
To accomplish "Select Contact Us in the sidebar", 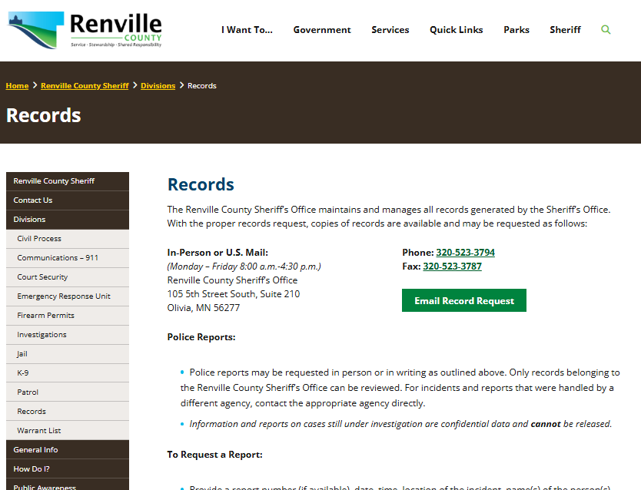I will (33, 200).
